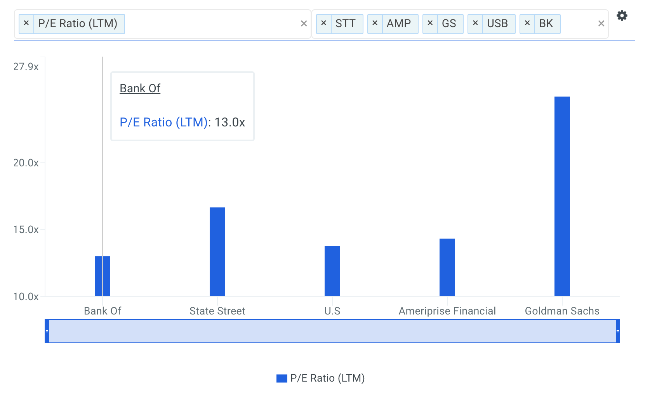Click the U.S bar

tap(332, 271)
